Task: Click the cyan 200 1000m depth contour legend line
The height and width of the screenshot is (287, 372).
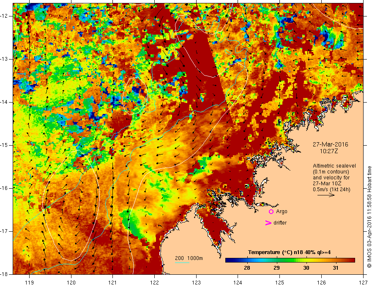Action: 182,263
